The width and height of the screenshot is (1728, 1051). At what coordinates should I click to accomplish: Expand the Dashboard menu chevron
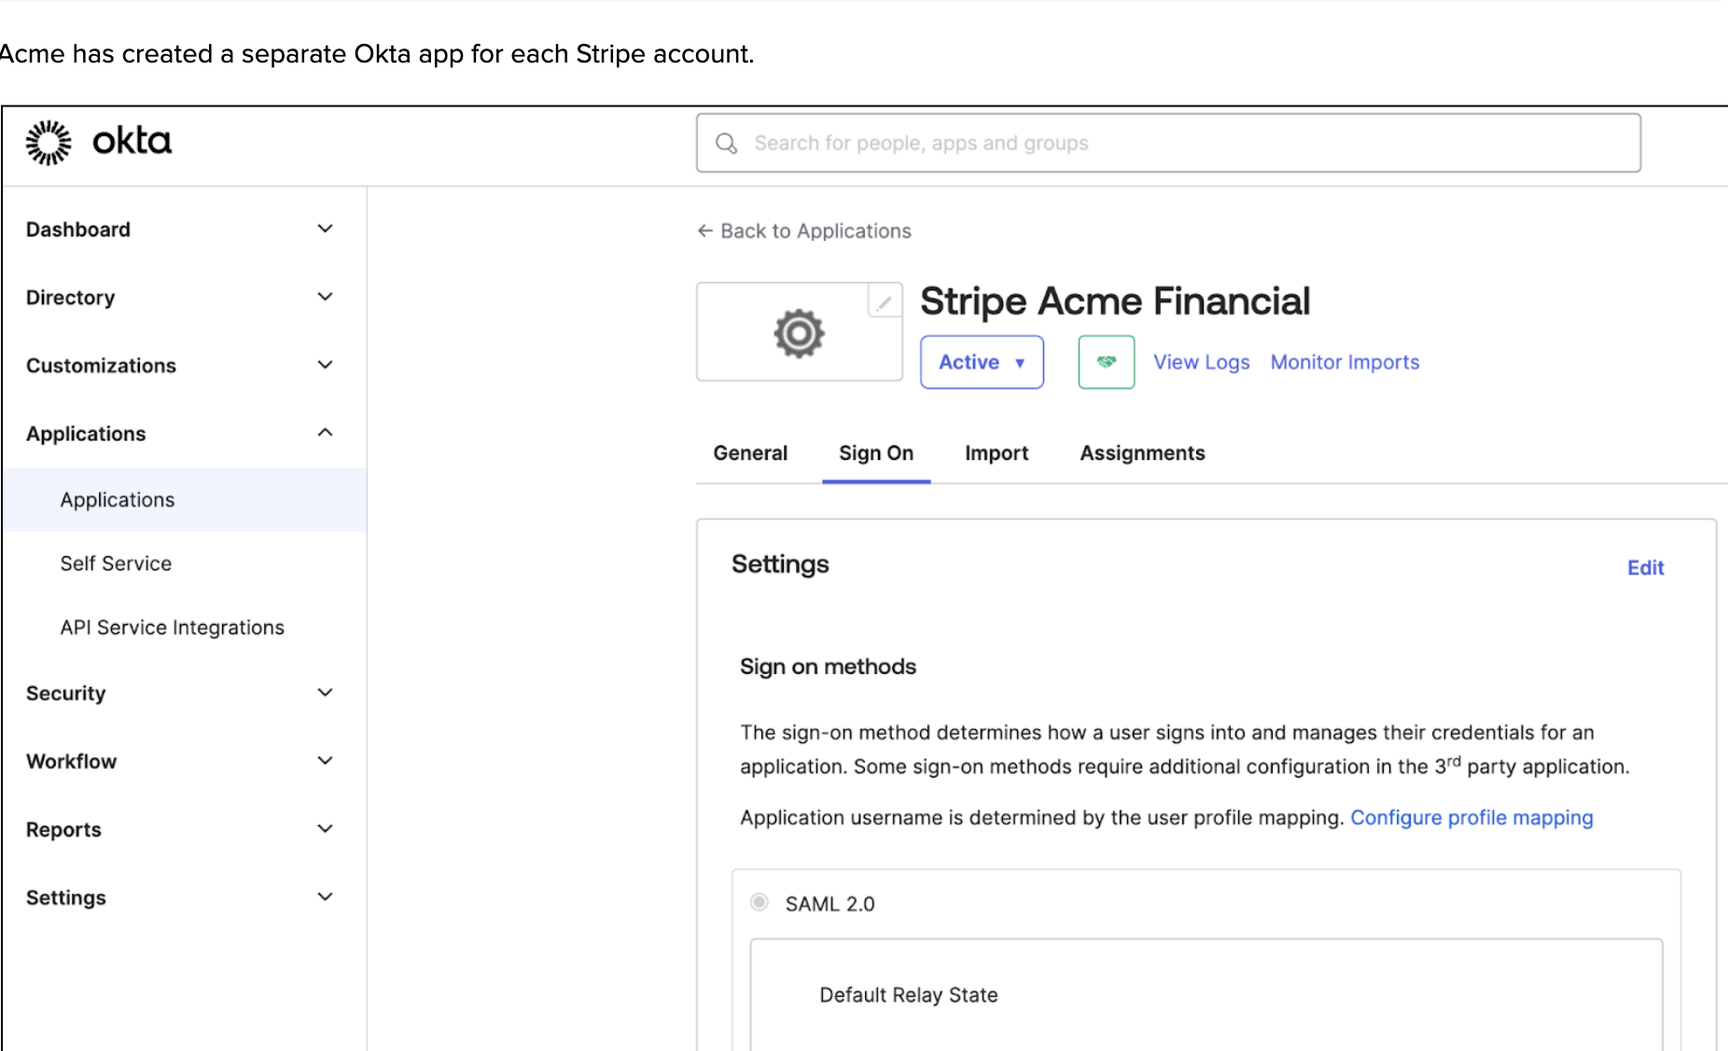tap(325, 229)
